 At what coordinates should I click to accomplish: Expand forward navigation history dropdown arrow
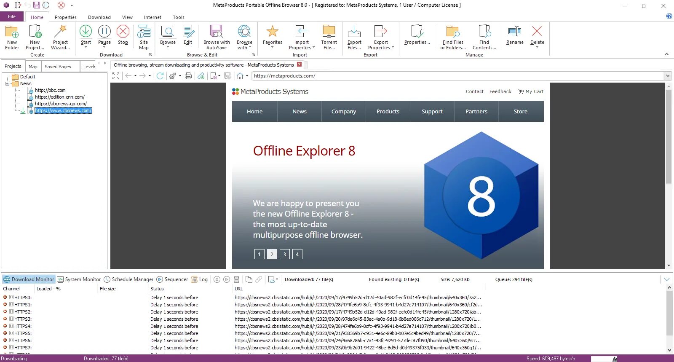(150, 76)
